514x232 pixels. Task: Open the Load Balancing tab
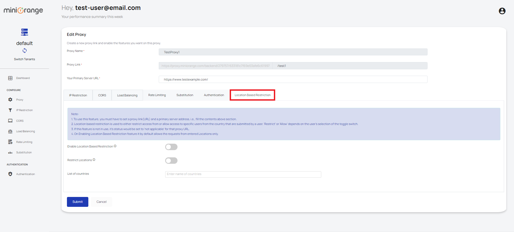(x=127, y=95)
